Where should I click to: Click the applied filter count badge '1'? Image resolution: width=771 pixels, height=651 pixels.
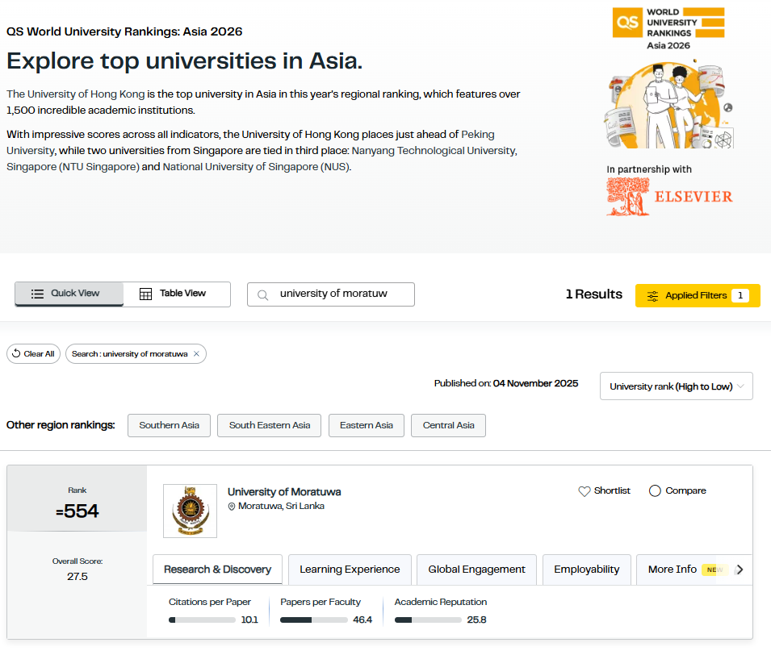pyautogui.click(x=740, y=296)
